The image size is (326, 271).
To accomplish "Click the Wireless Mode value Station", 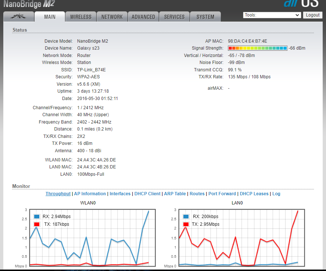I will [x=84, y=63].
